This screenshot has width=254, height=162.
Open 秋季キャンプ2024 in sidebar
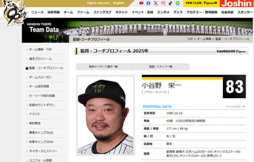coord(41,142)
